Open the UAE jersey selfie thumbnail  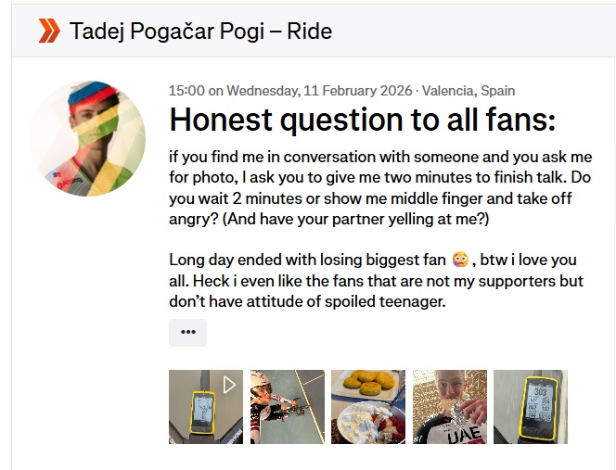pyautogui.click(x=450, y=407)
